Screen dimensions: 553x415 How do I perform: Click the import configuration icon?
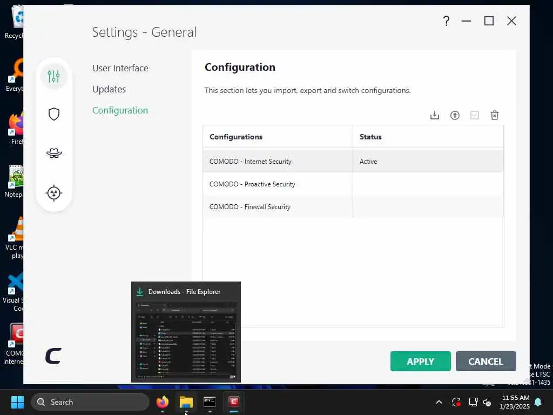(x=435, y=116)
